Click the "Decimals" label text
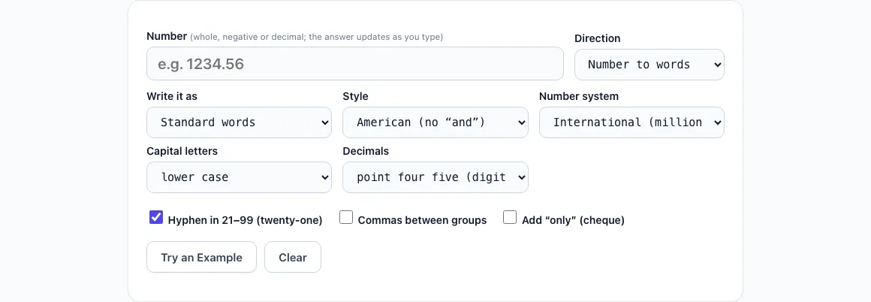The height and width of the screenshot is (302, 871). coord(366,151)
